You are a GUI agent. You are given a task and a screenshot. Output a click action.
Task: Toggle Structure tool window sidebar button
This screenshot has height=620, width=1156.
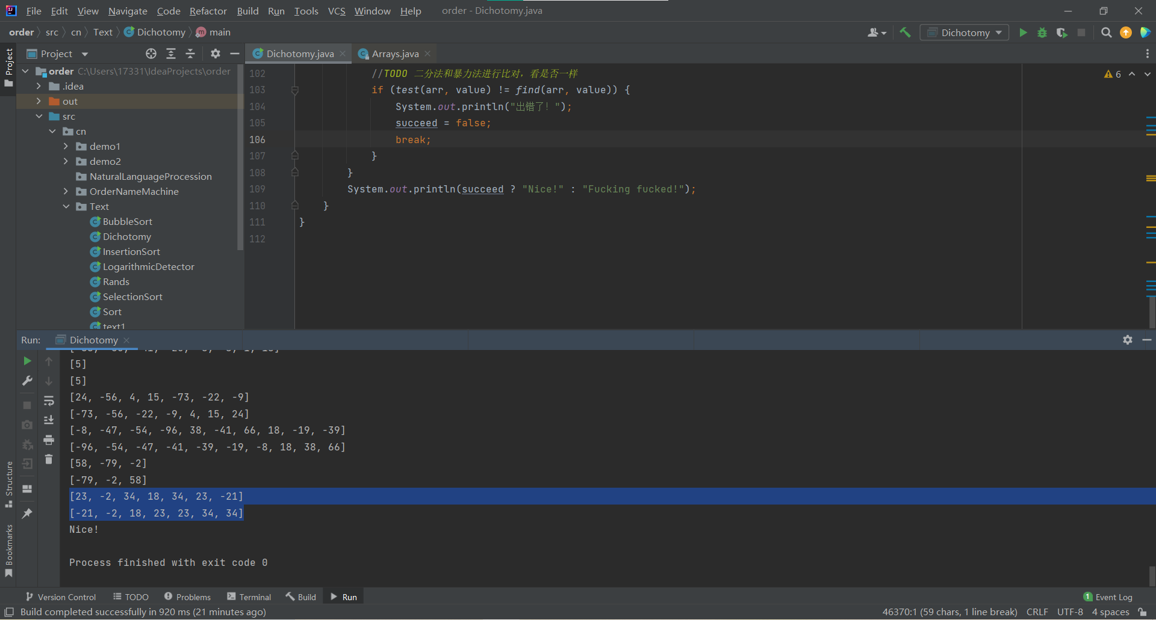point(8,484)
